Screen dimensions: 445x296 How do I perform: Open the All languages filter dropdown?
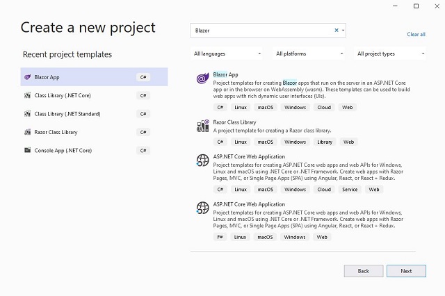tap(227, 54)
